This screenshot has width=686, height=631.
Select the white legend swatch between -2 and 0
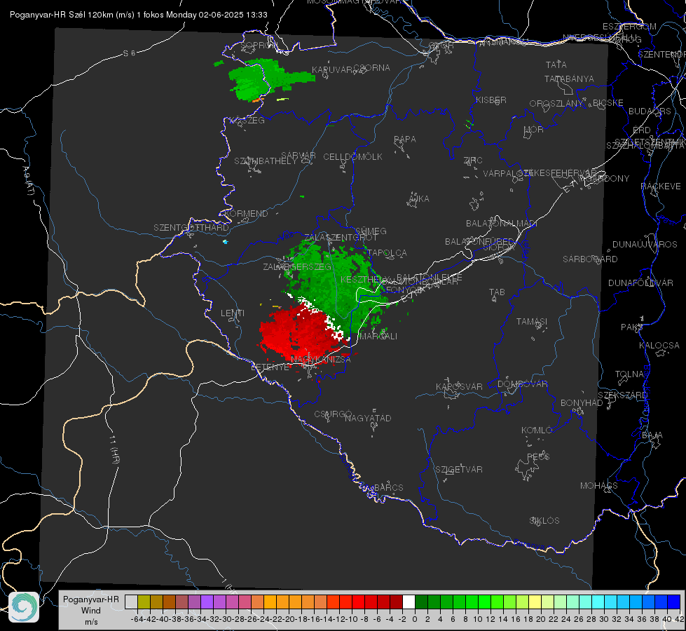[x=409, y=602]
